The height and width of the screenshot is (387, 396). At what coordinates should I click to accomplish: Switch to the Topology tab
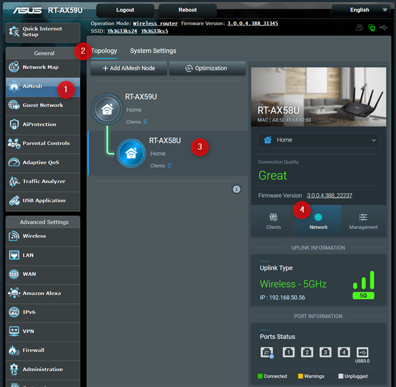pos(104,51)
